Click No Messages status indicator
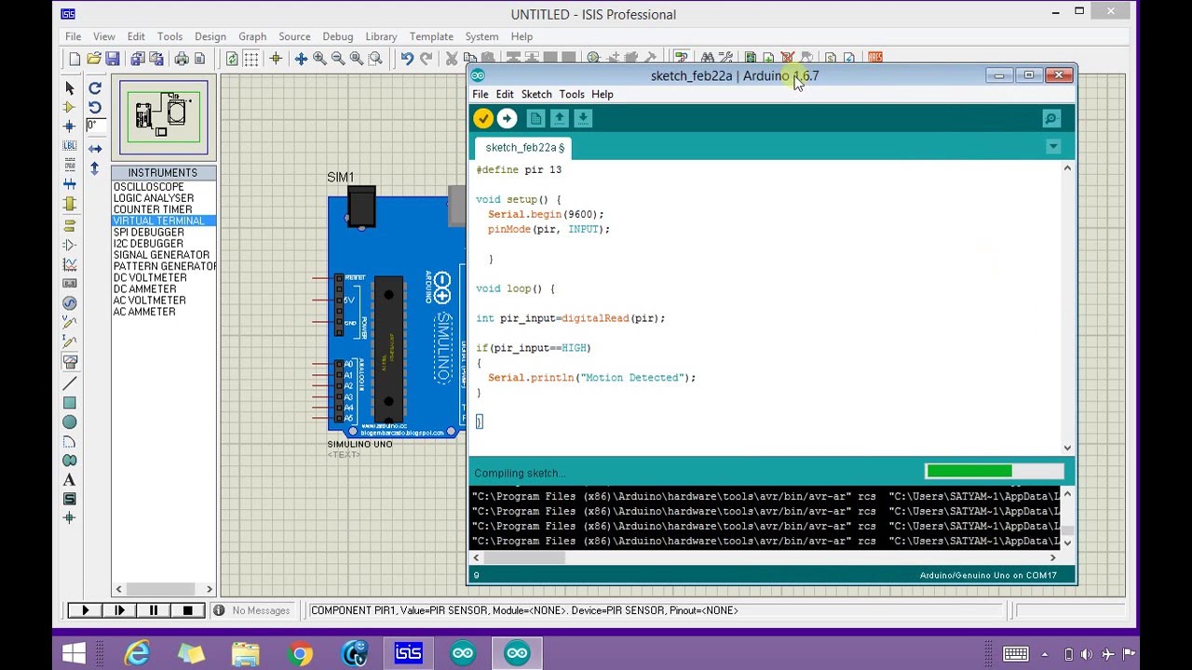The height and width of the screenshot is (670, 1192). pos(251,610)
